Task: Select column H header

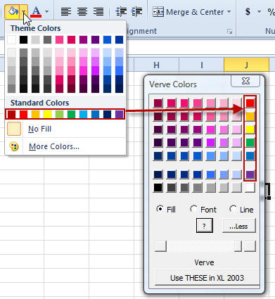Action: (156, 65)
